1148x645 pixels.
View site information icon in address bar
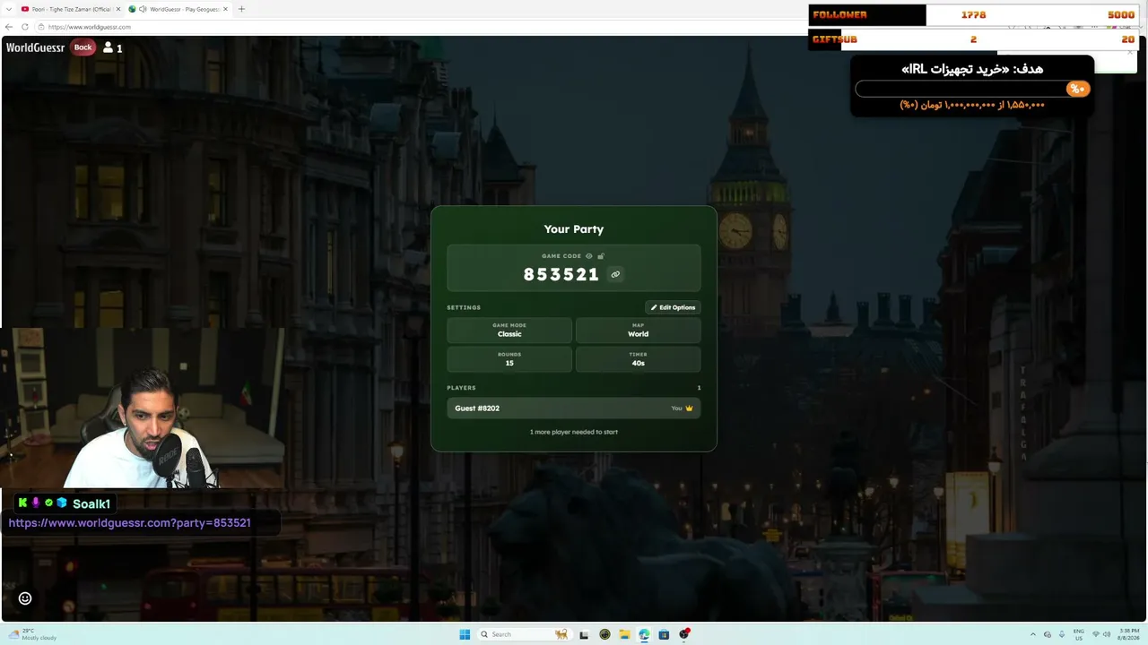pyautogui.click(x=41, y=27)
